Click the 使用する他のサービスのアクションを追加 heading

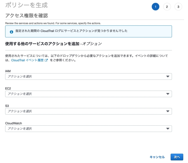pos(42,44)
